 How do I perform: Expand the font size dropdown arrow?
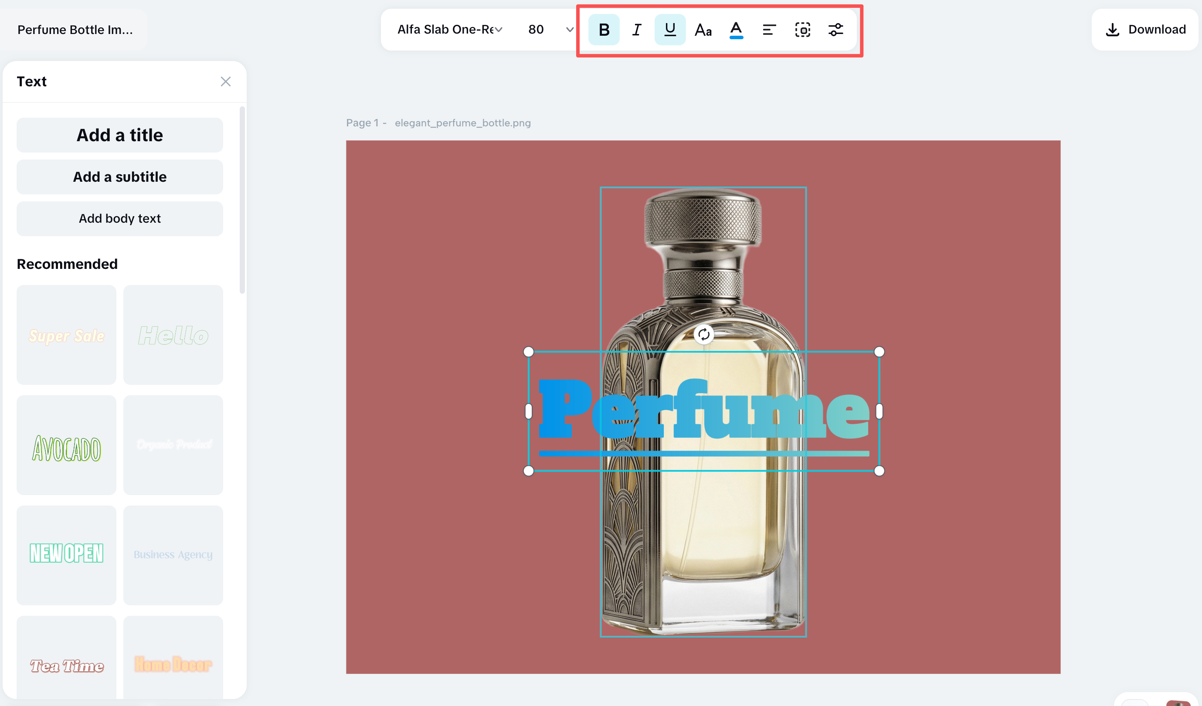pyautogui.click(x=570, y=30)
